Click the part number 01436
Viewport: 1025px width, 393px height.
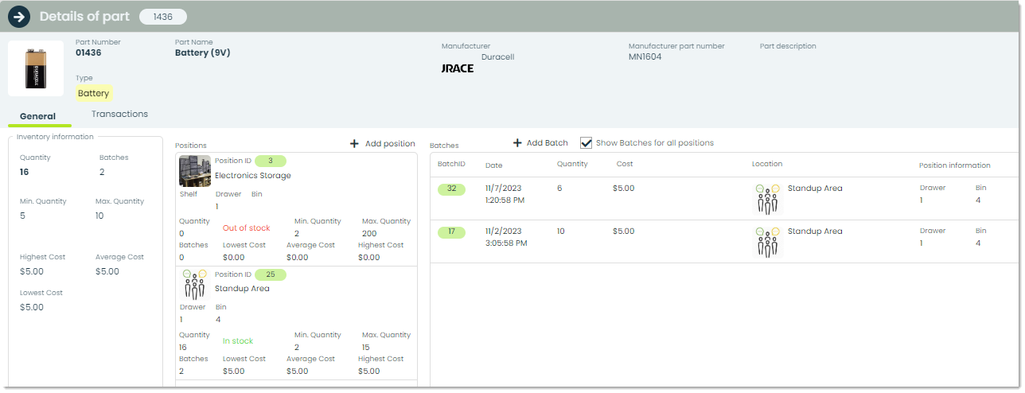coord(88,53)
